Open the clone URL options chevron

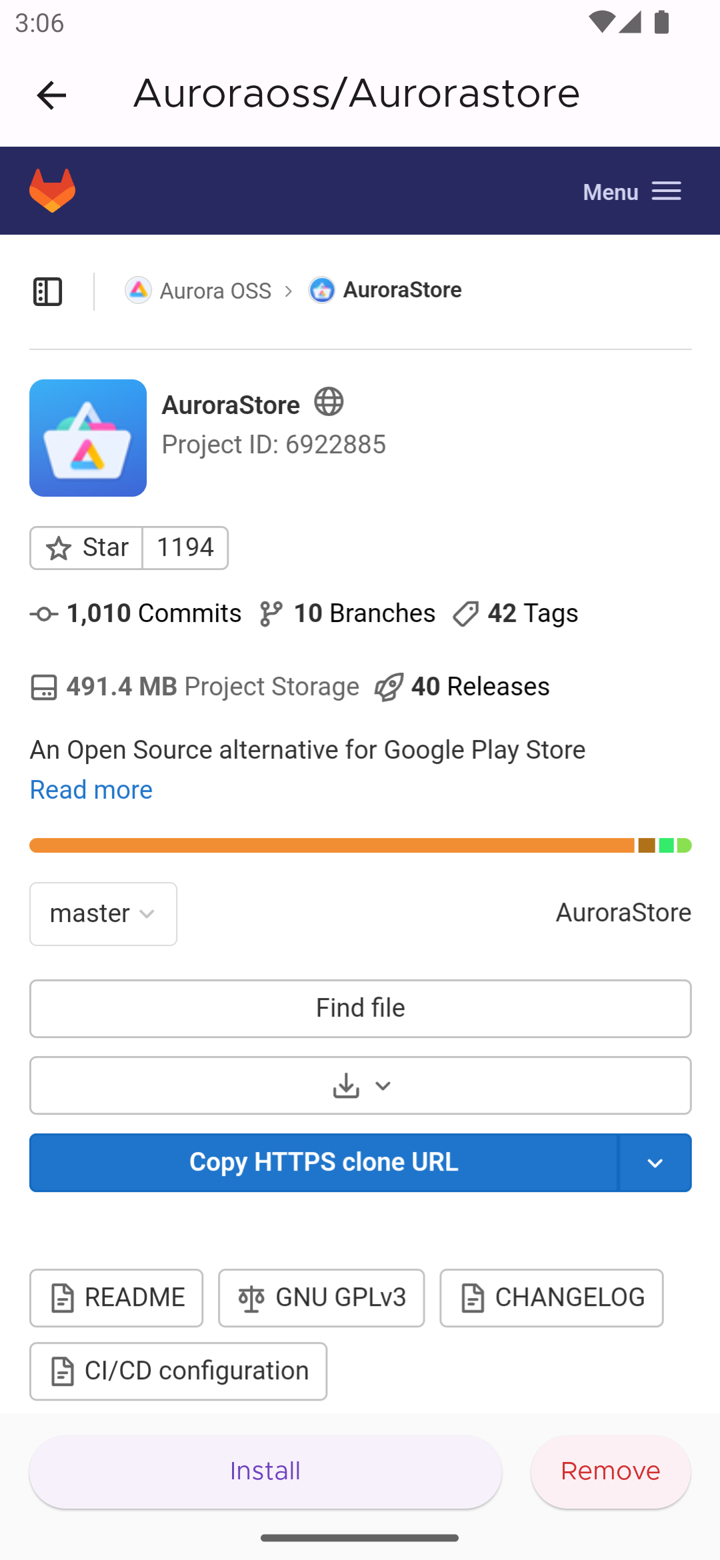pyautogui.click(x=655, y=1162)
